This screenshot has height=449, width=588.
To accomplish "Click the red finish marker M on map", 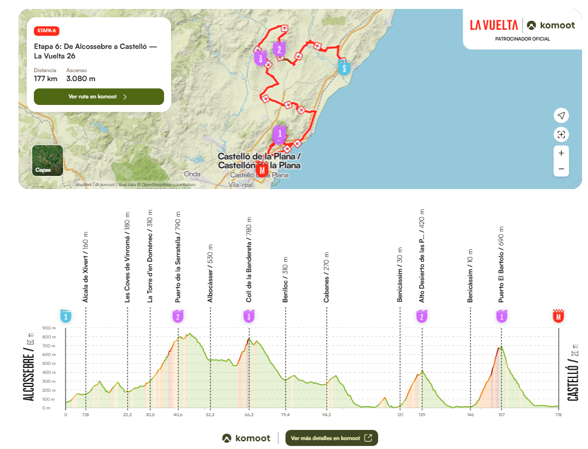I will pyautogui.click(x=262, y=171).
